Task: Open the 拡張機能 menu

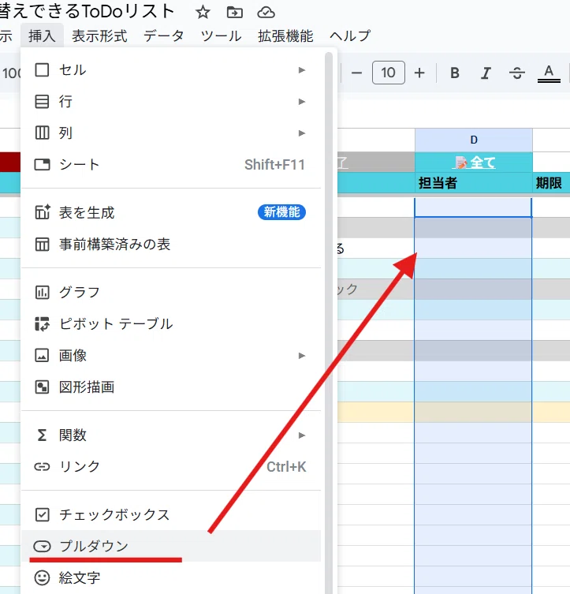Action: click(285, 36)
